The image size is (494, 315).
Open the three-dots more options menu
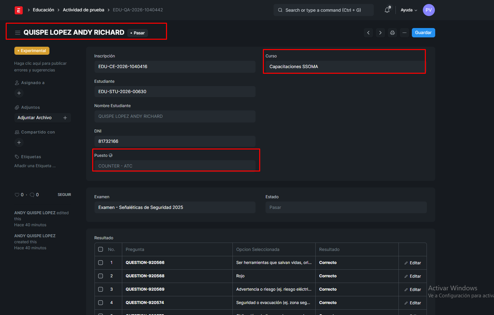tap(404, 33)
